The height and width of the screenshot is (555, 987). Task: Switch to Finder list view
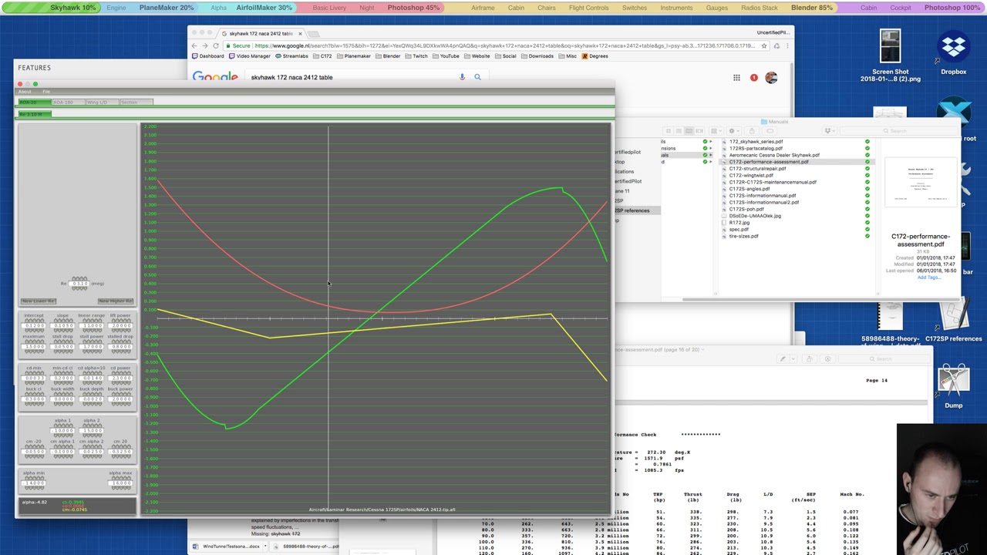pyautogui.click(x=679, y=131)
